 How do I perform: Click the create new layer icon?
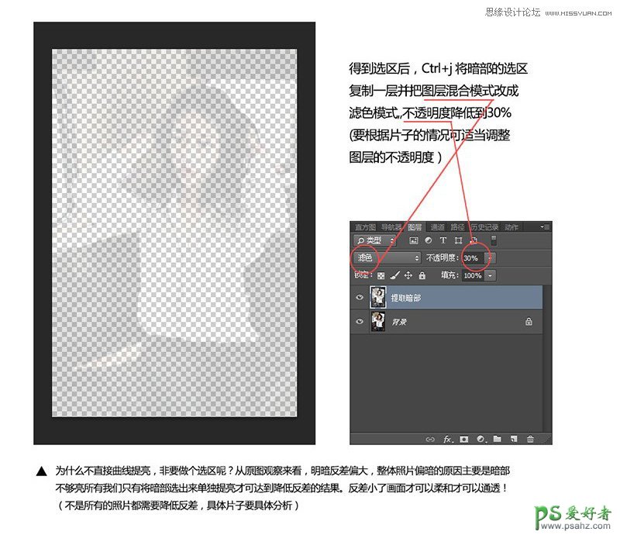(x=514, y=439)
